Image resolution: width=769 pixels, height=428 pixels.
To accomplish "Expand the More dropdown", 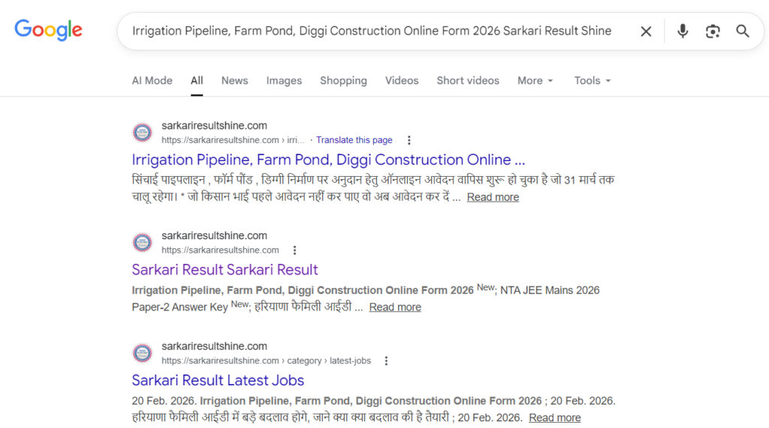I will (x=535, y=81).
